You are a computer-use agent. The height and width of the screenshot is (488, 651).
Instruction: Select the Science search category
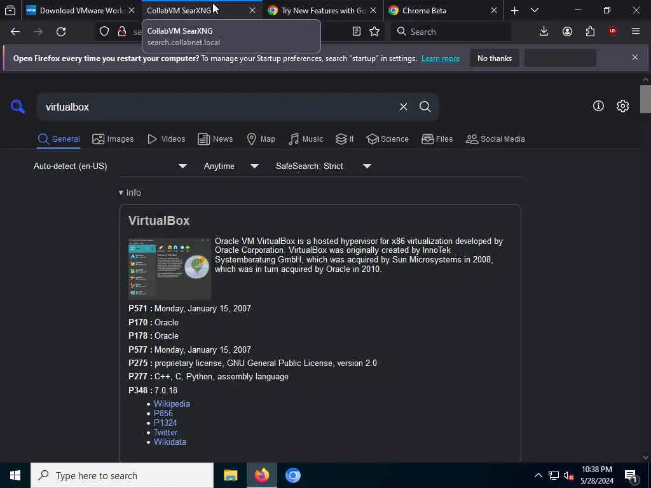click(x=387, y=139)
